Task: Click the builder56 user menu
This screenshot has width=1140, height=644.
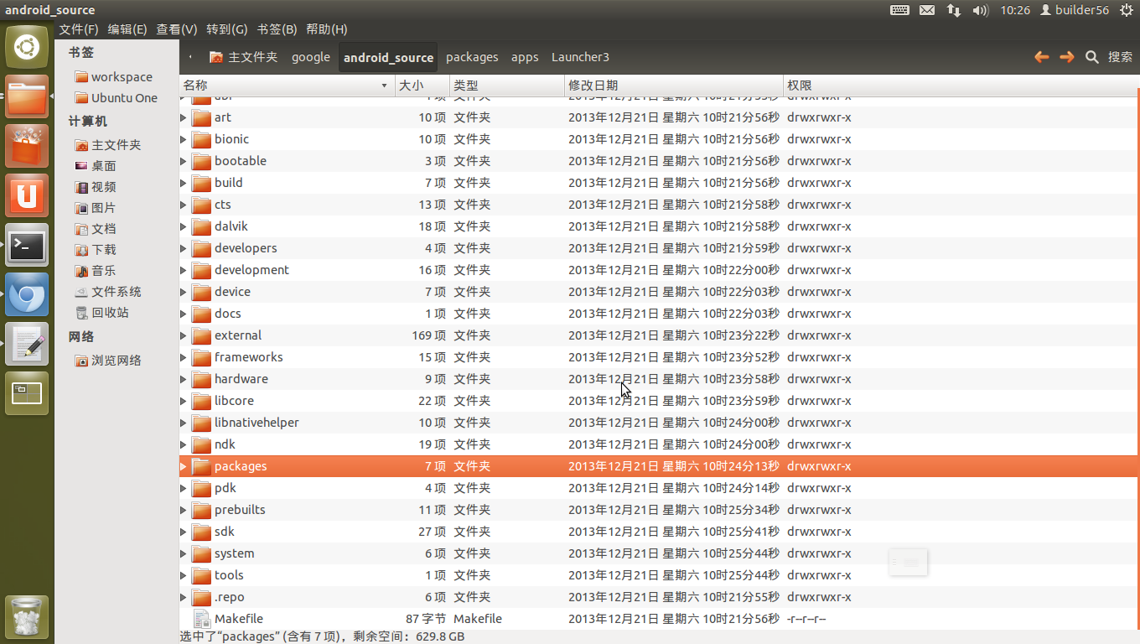Action: (x=1075, y=10)
